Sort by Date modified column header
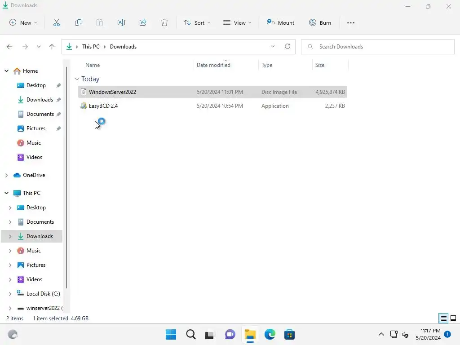 click(213, 65)
